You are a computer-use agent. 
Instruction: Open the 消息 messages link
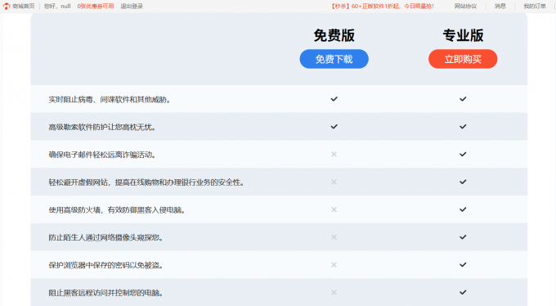[x=500, y=6]
